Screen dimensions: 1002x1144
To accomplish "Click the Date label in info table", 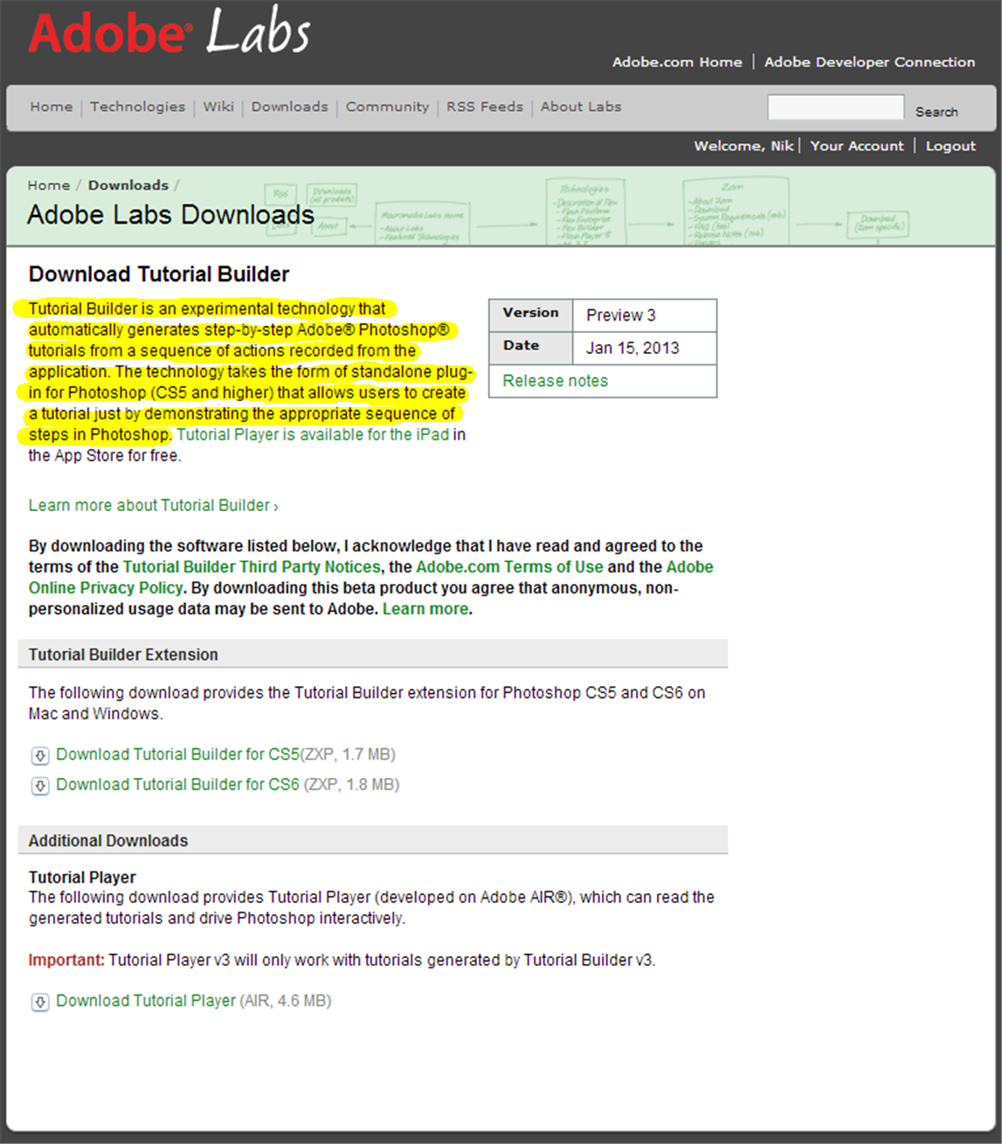I will (521, 345).
